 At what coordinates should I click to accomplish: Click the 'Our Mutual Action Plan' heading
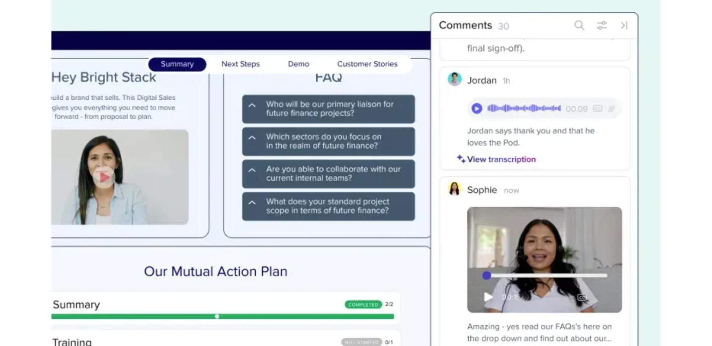(x=216, y=272)
